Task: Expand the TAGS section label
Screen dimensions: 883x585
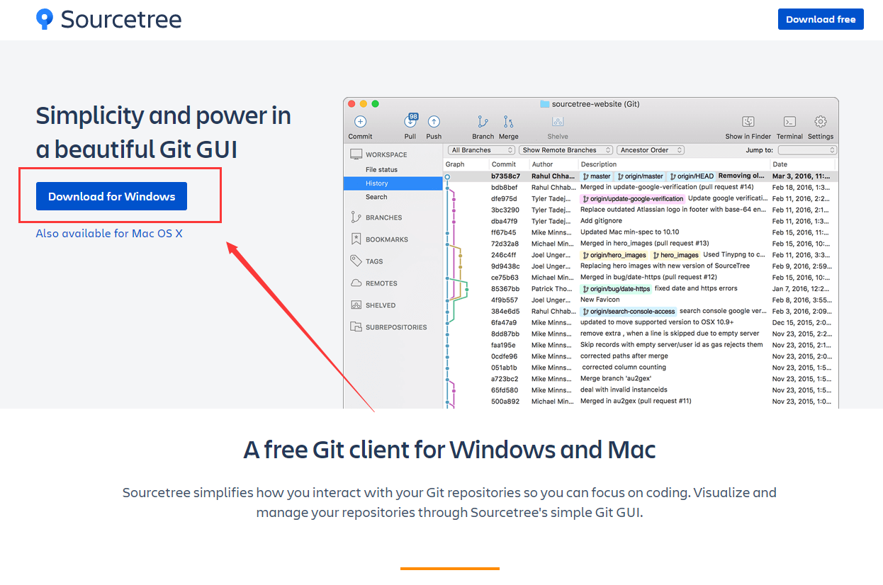Action: click(374, 261)
